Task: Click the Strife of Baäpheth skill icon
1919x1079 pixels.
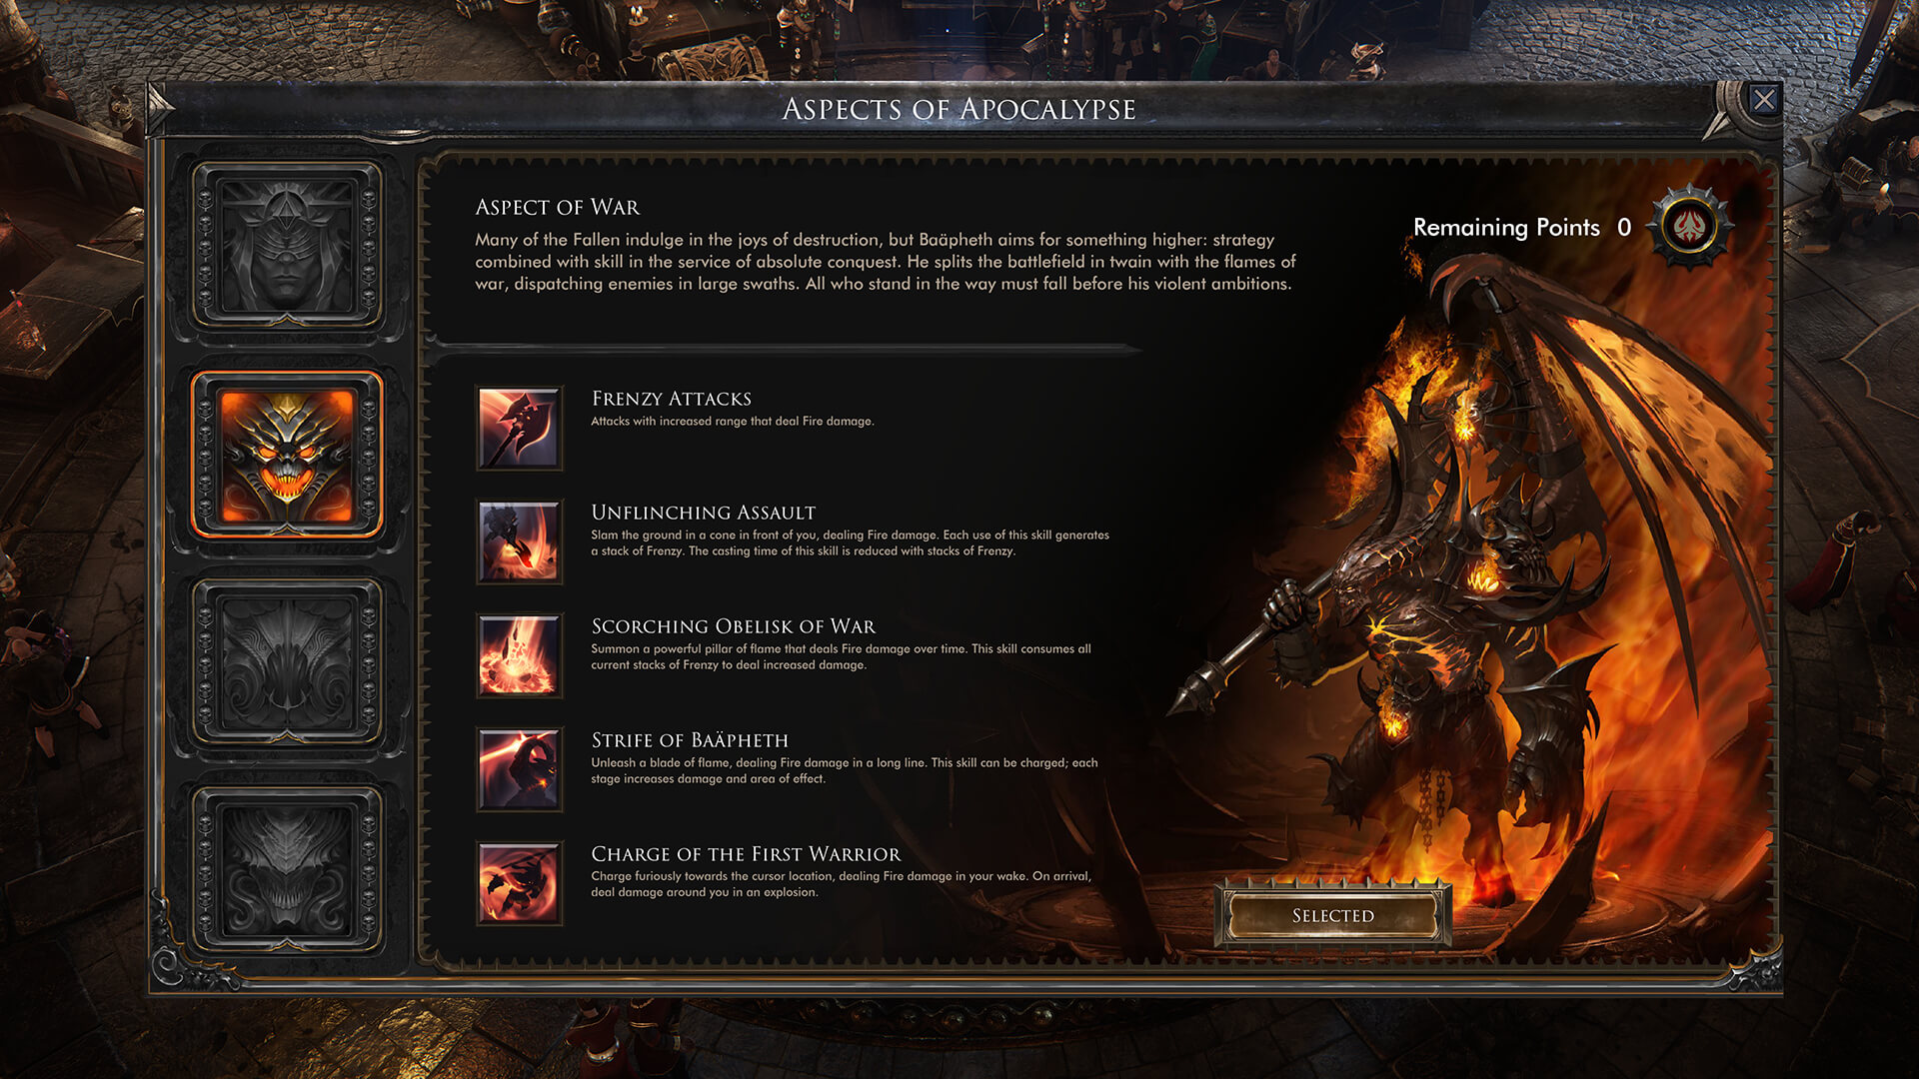Action: pos(519,770)
